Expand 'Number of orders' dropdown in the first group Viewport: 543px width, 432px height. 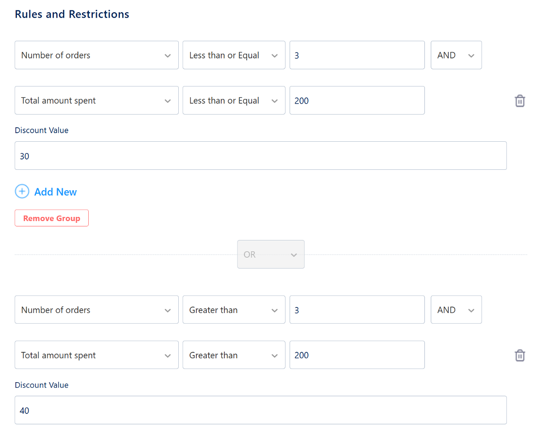[x=96, y=55]
